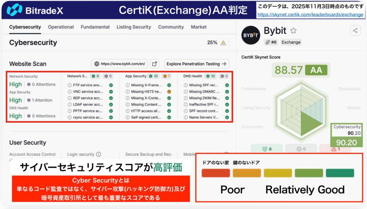367x209 pixels.
Task: Click the share icon beside Bybit
Action: [x=355, y=31]
